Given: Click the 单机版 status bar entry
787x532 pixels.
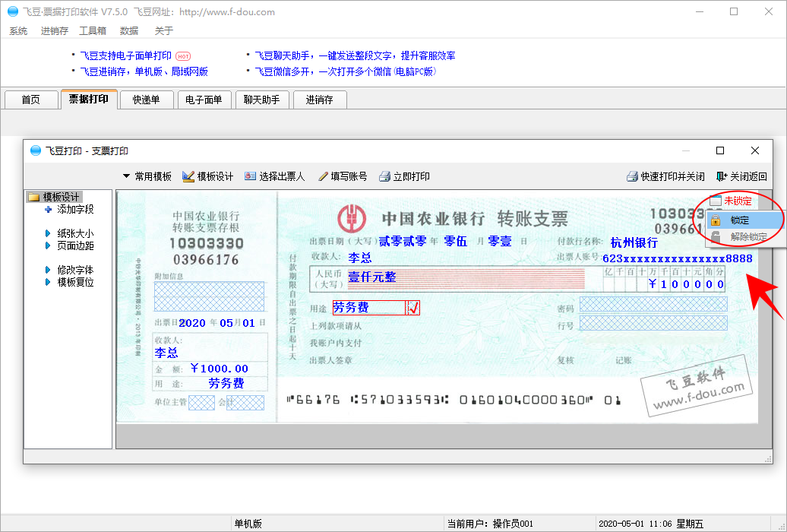Looking at the screenshot, I should 248,524.
